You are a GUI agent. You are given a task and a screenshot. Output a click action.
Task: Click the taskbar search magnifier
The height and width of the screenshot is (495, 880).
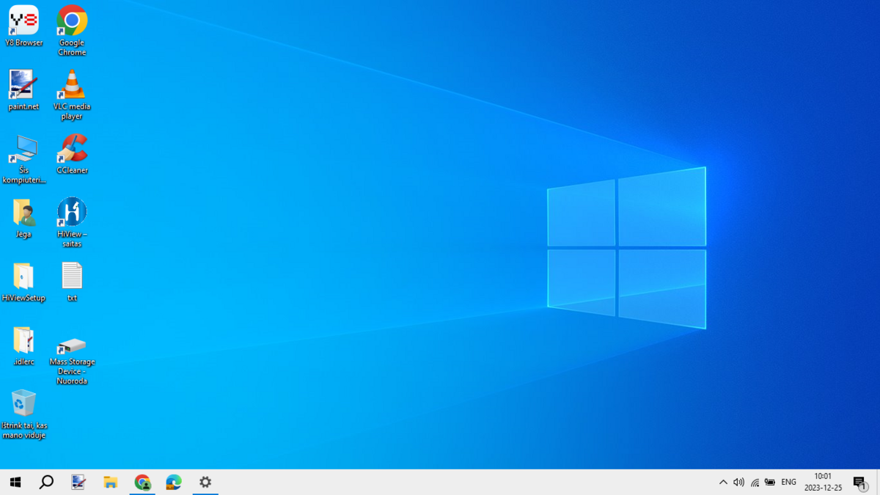pyautogui.click(x=46, y=482)
